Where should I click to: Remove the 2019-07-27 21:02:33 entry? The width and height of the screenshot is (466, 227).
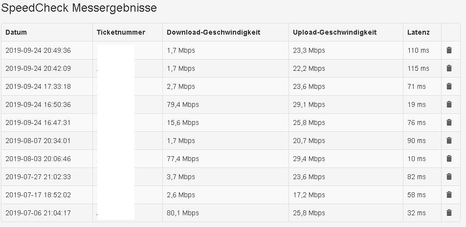coord(449,177)
